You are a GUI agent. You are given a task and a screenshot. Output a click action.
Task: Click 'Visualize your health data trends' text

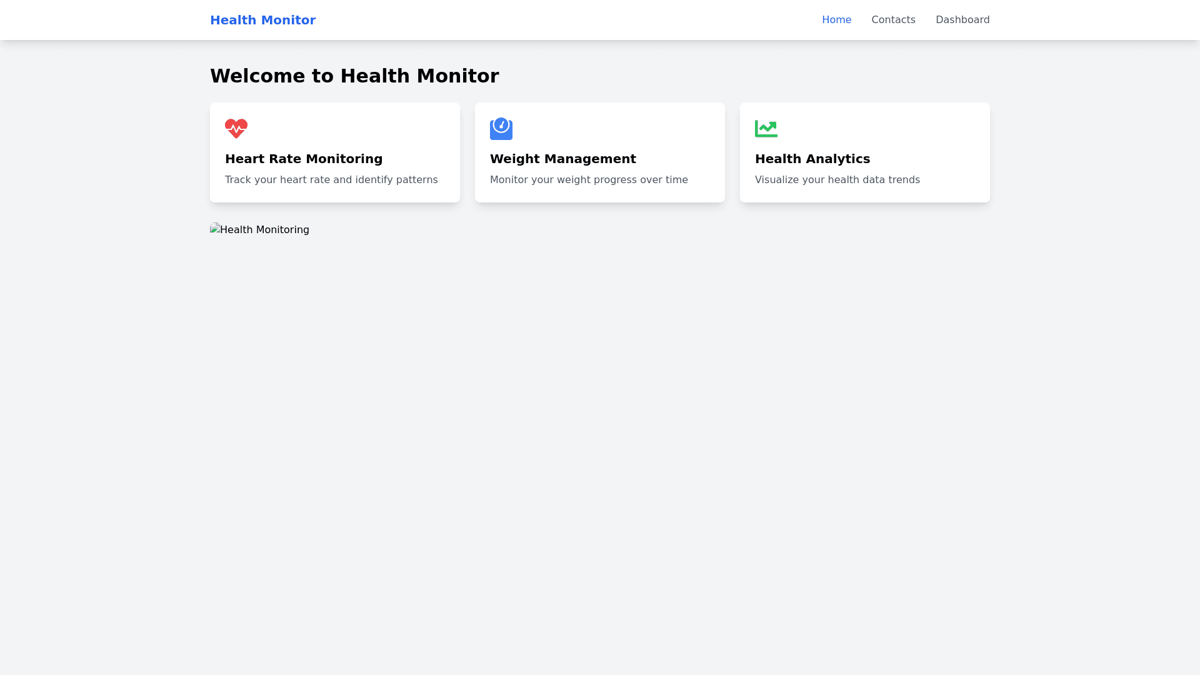(x=837, y=180)
